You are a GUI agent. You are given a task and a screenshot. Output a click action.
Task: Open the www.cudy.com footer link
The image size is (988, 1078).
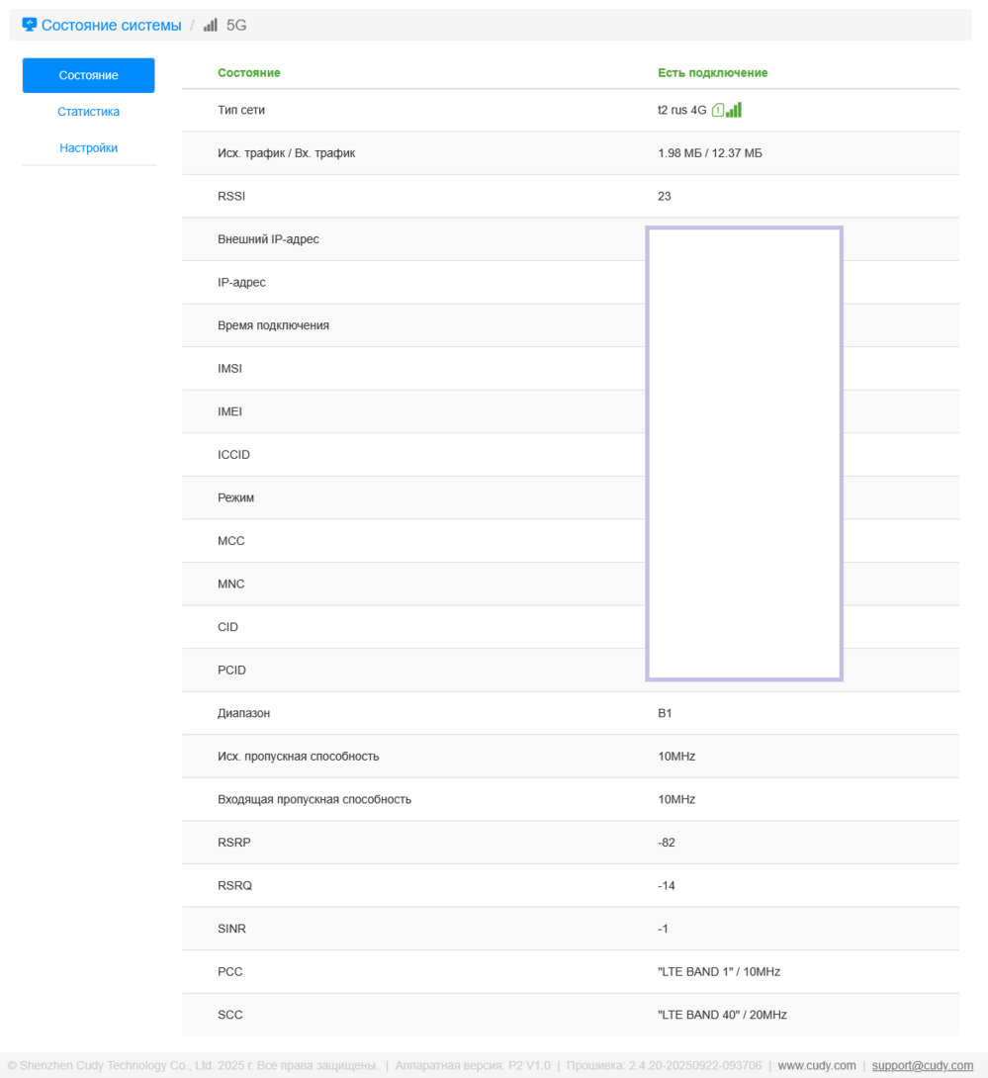(x=816, y=1065)
